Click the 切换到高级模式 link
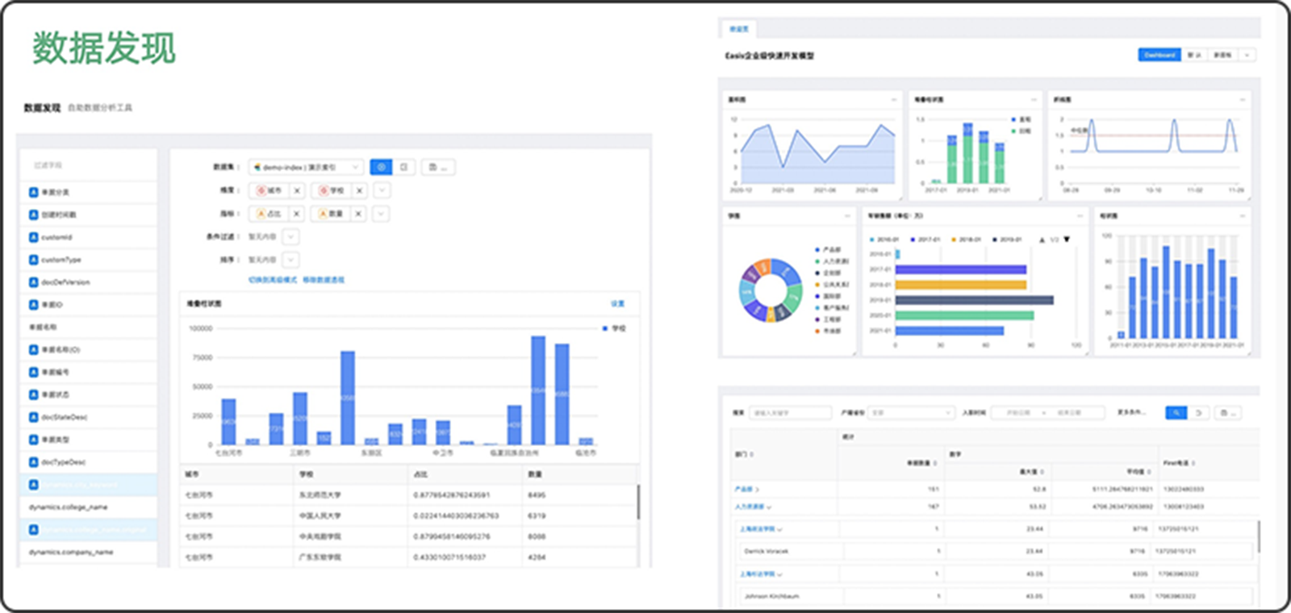The height and width of the screenshot is (613, 1291). coord(273,280)
